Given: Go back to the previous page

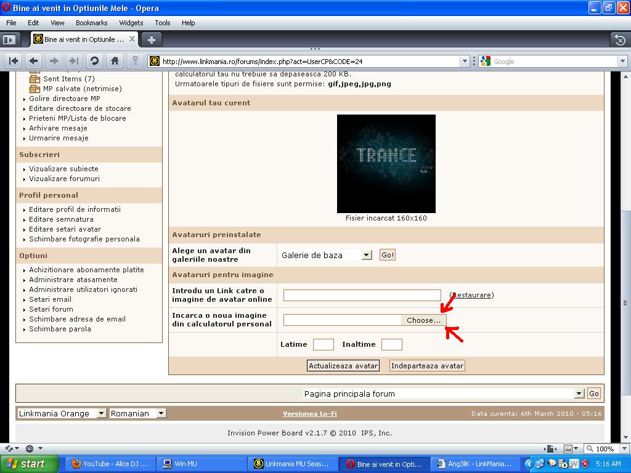Looking at the screenshot, I should 33,61.
